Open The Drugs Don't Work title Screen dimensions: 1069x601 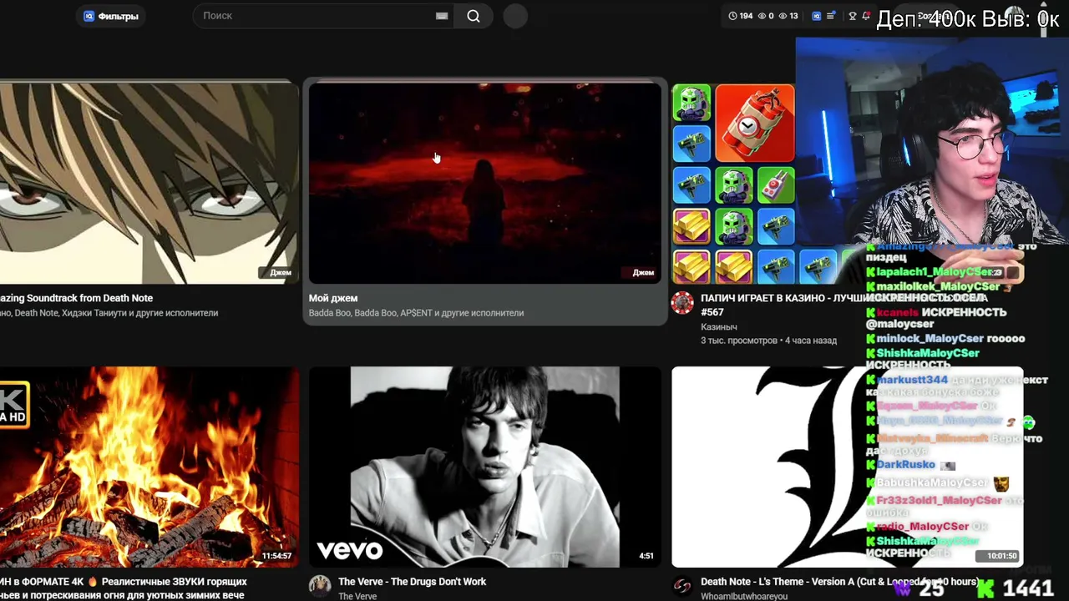pos(412,582)
